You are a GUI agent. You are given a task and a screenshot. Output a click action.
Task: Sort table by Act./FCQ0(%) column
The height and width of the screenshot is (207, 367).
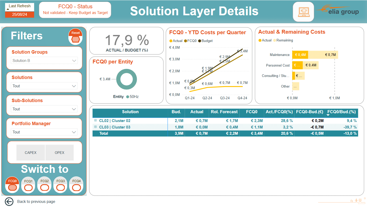[x=279, y=112]
